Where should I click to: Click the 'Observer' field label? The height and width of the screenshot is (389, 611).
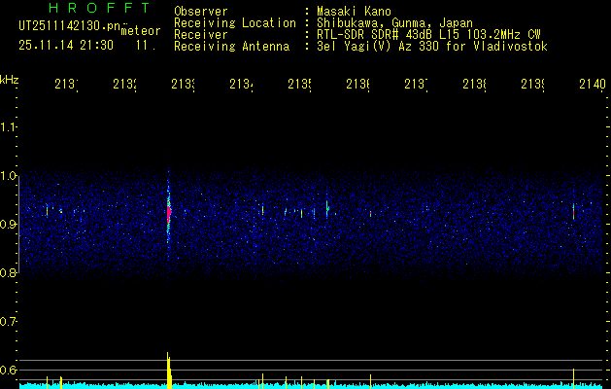tap(201, 12)
